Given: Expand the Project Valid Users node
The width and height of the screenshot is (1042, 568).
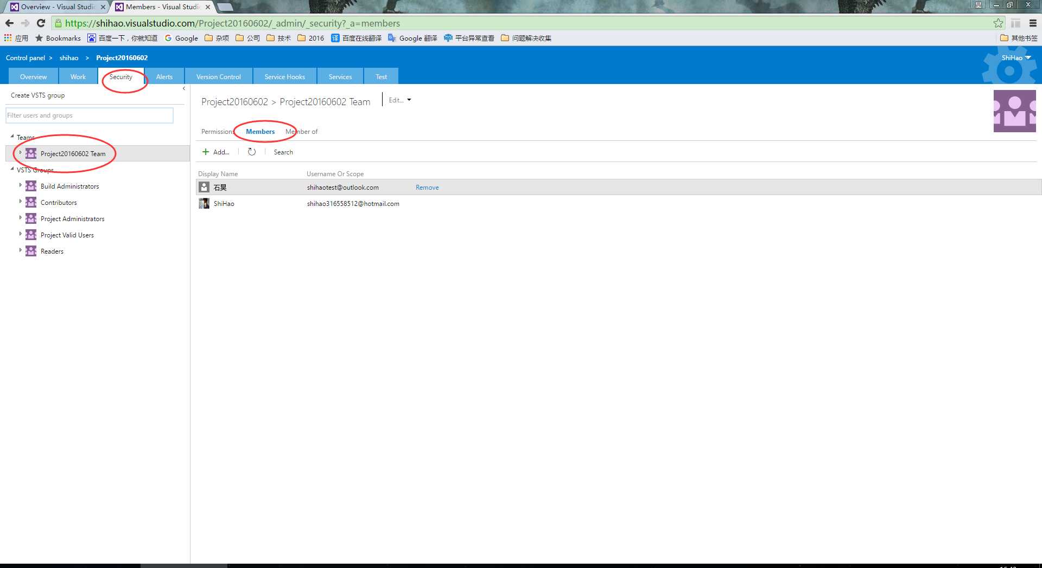Looking at the screenshot, I should coord(21,234).
